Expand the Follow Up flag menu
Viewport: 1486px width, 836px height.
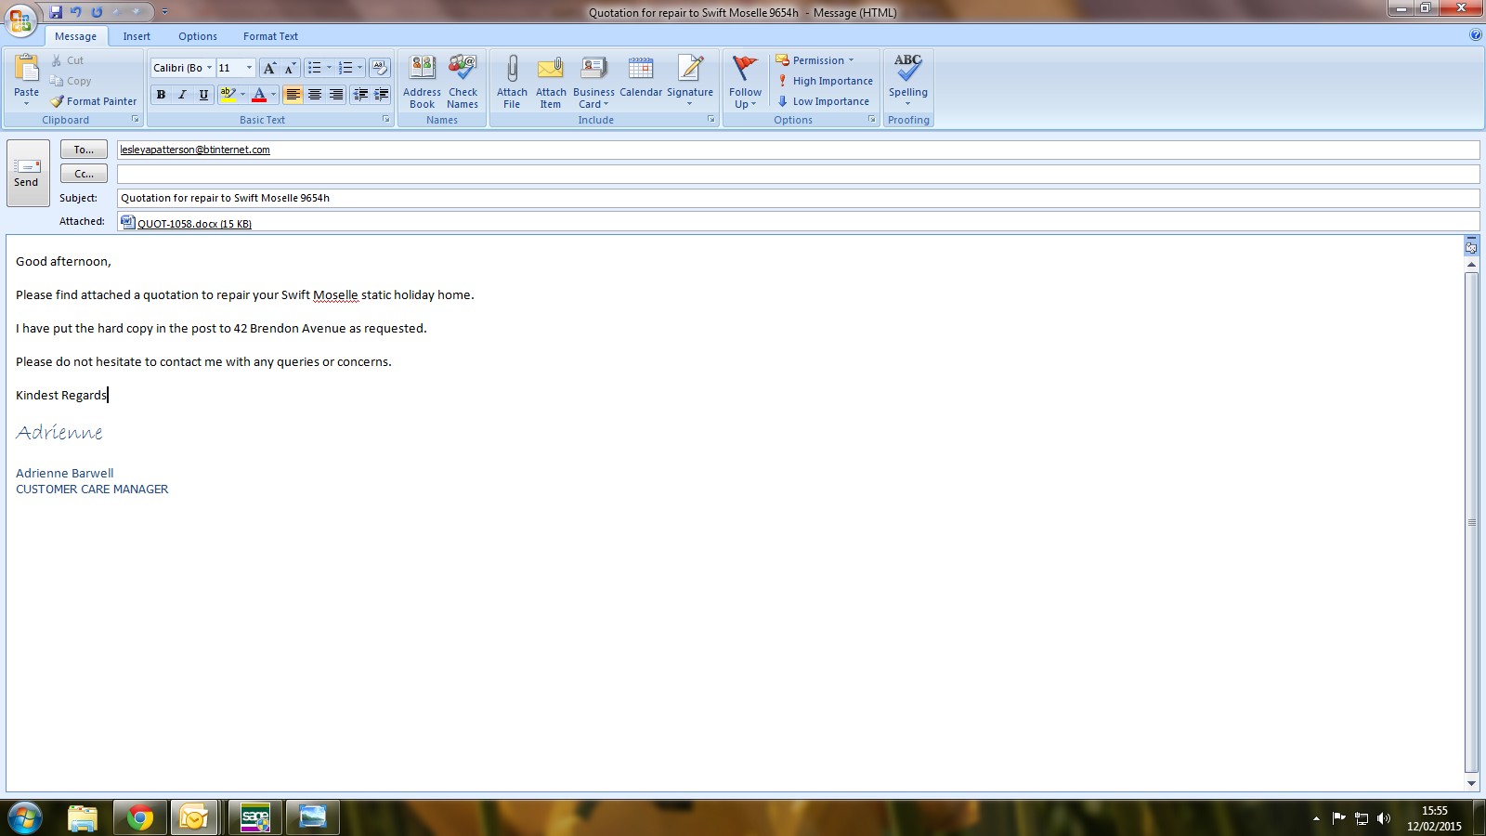pyautogui.click(x=745, y=81)
